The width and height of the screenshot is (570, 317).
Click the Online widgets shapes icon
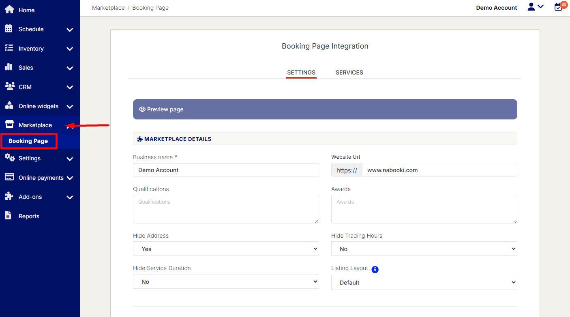coord(9,106)
